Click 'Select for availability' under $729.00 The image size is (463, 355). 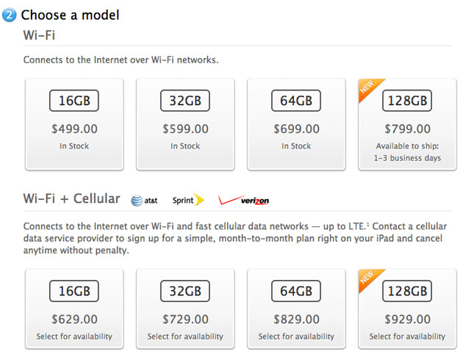click(185, 337)
